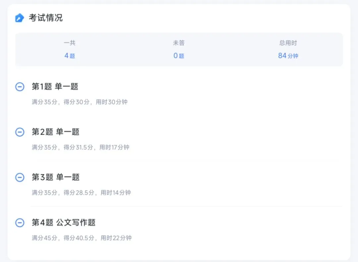Select the total 4 题 count

(x=70, y=55)
